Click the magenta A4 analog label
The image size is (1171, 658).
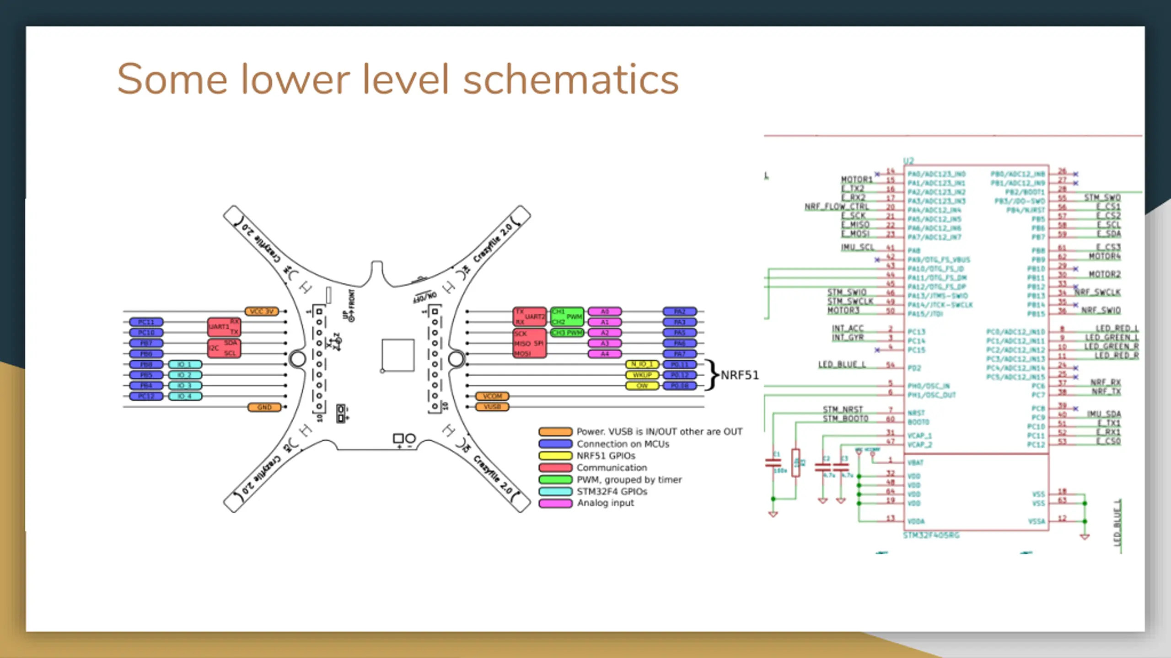(605, 354)
